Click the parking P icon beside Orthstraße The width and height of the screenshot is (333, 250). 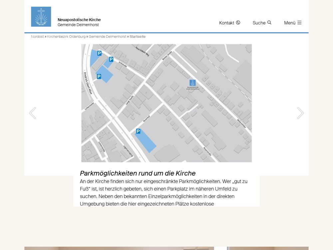tap(111, 59)
